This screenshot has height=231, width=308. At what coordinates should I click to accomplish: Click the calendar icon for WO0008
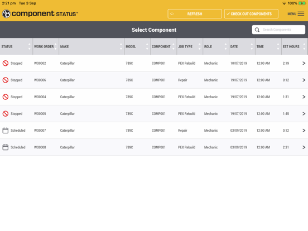tap(6, 147)
